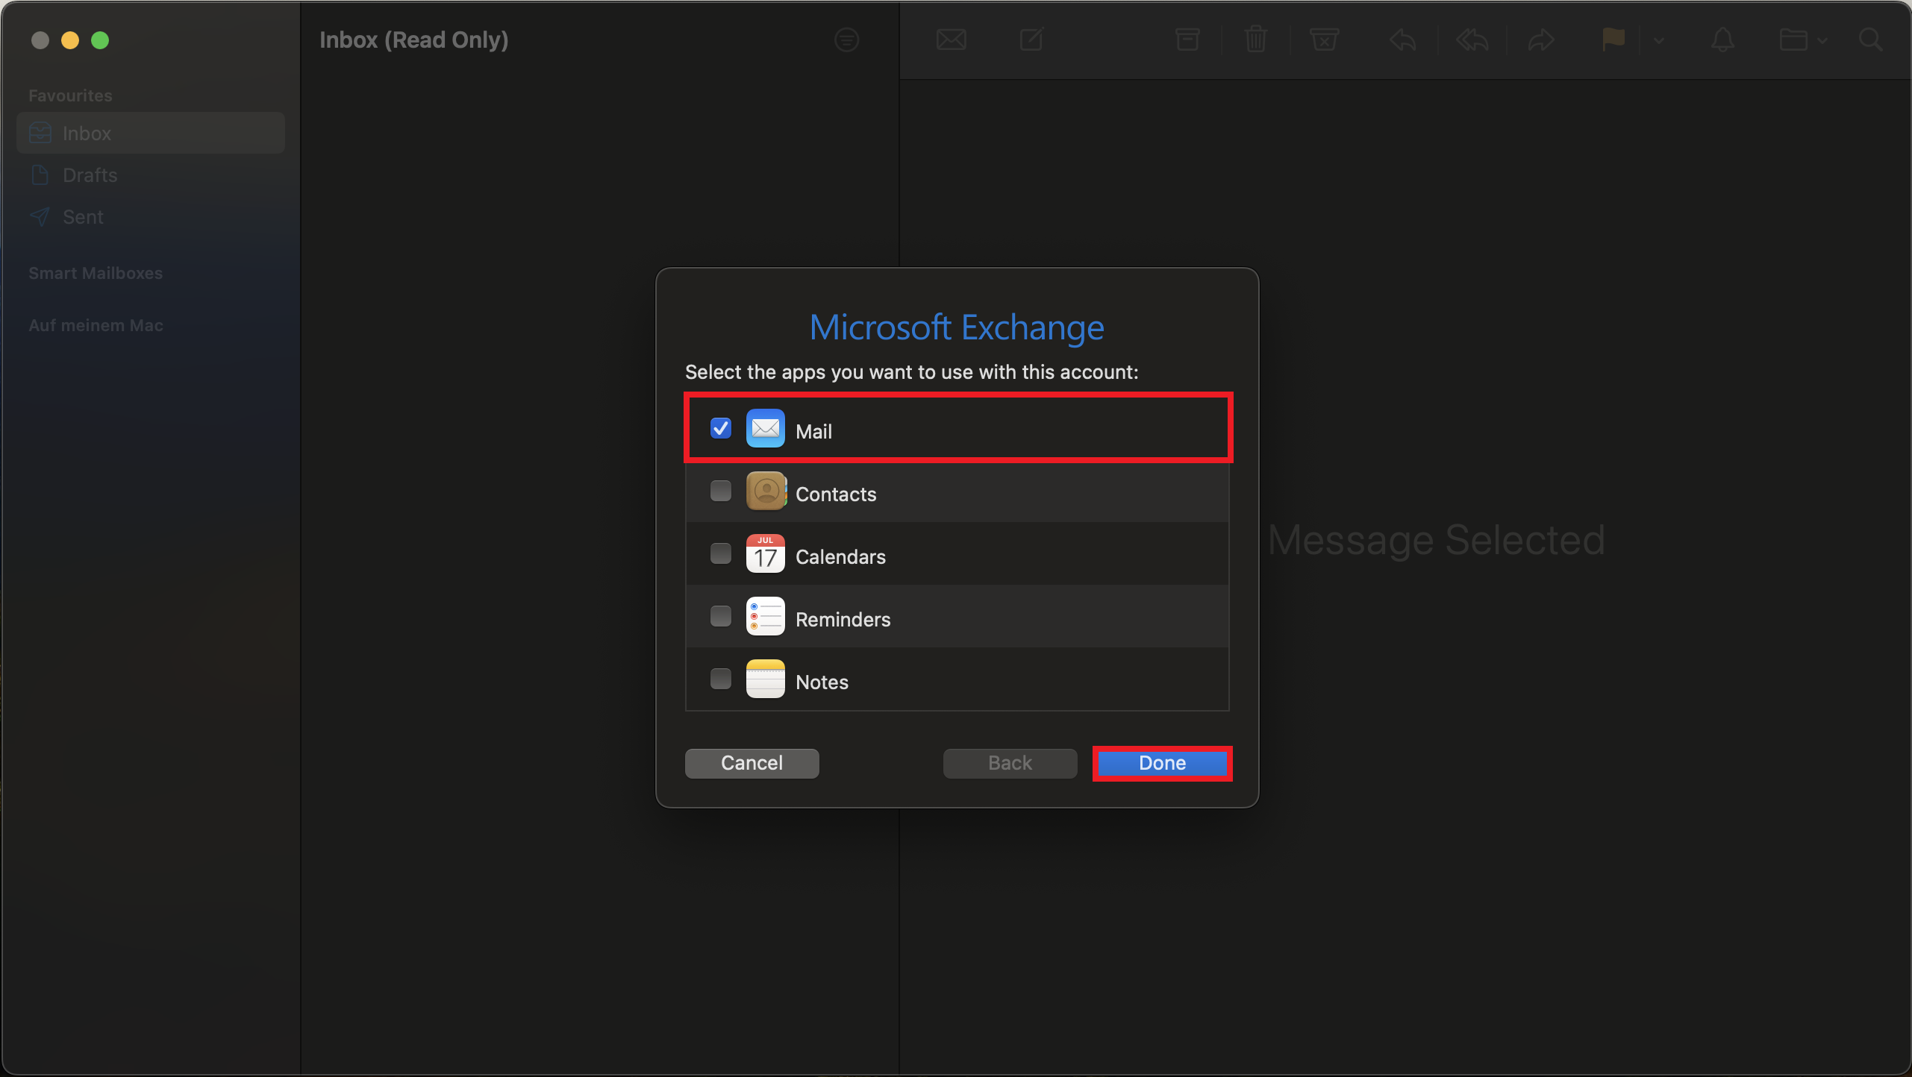Open the flag colour dropdown arrow
Image resolution: width=1912 pixels, height=1077 pixels.
click(x=1659, y=40)
